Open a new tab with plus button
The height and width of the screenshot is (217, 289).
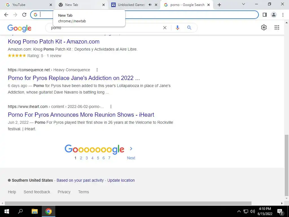(219, 5)
